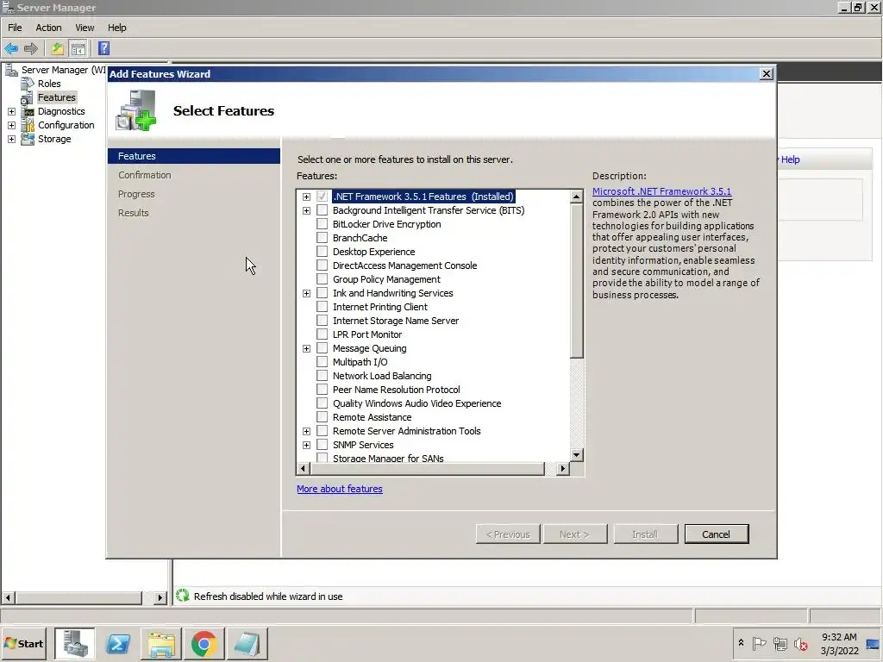
Task: Enable Group Policy Management checkbox
Action: 322,279
